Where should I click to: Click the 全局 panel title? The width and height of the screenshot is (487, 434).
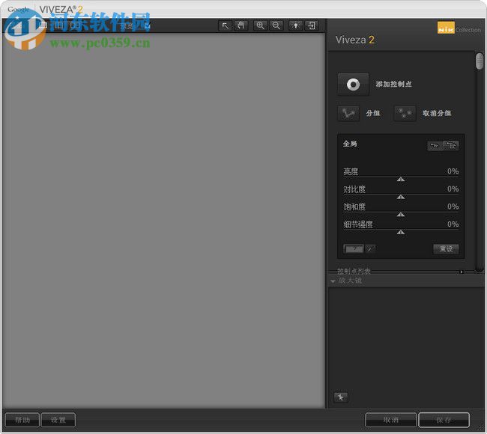(350, 144)
